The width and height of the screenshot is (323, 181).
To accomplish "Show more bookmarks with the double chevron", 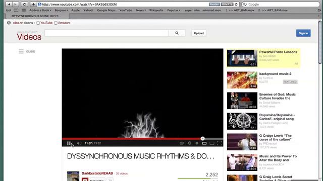I will click(319, 10).
